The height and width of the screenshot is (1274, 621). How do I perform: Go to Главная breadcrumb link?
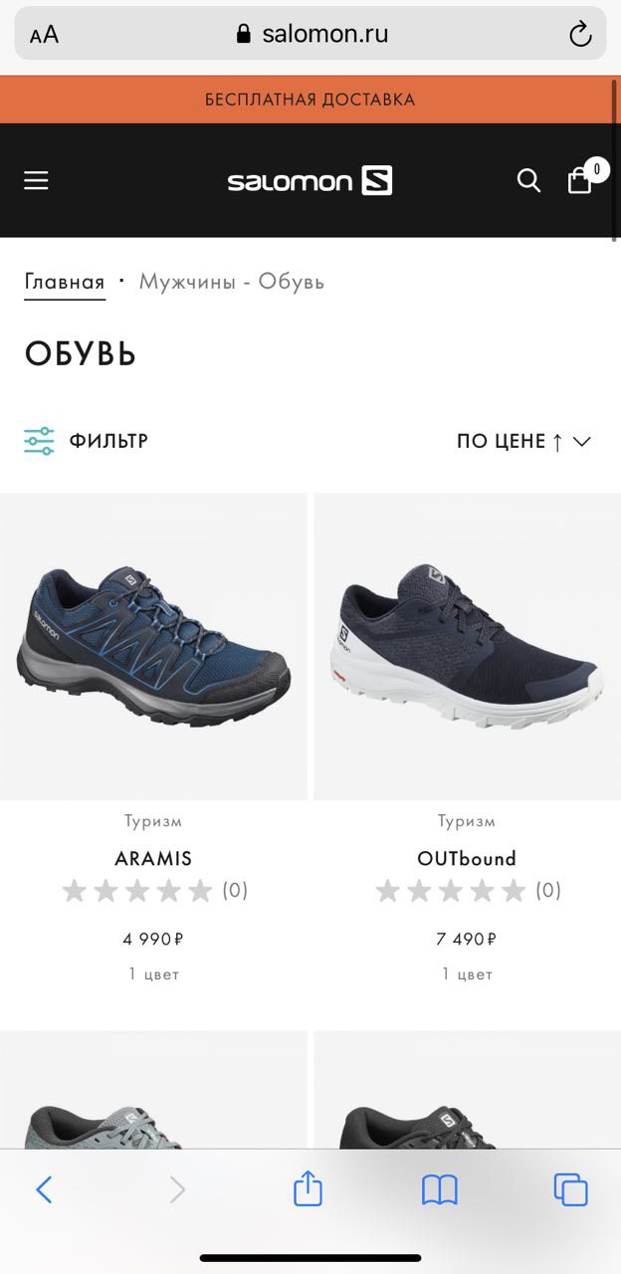coord(65,282)
